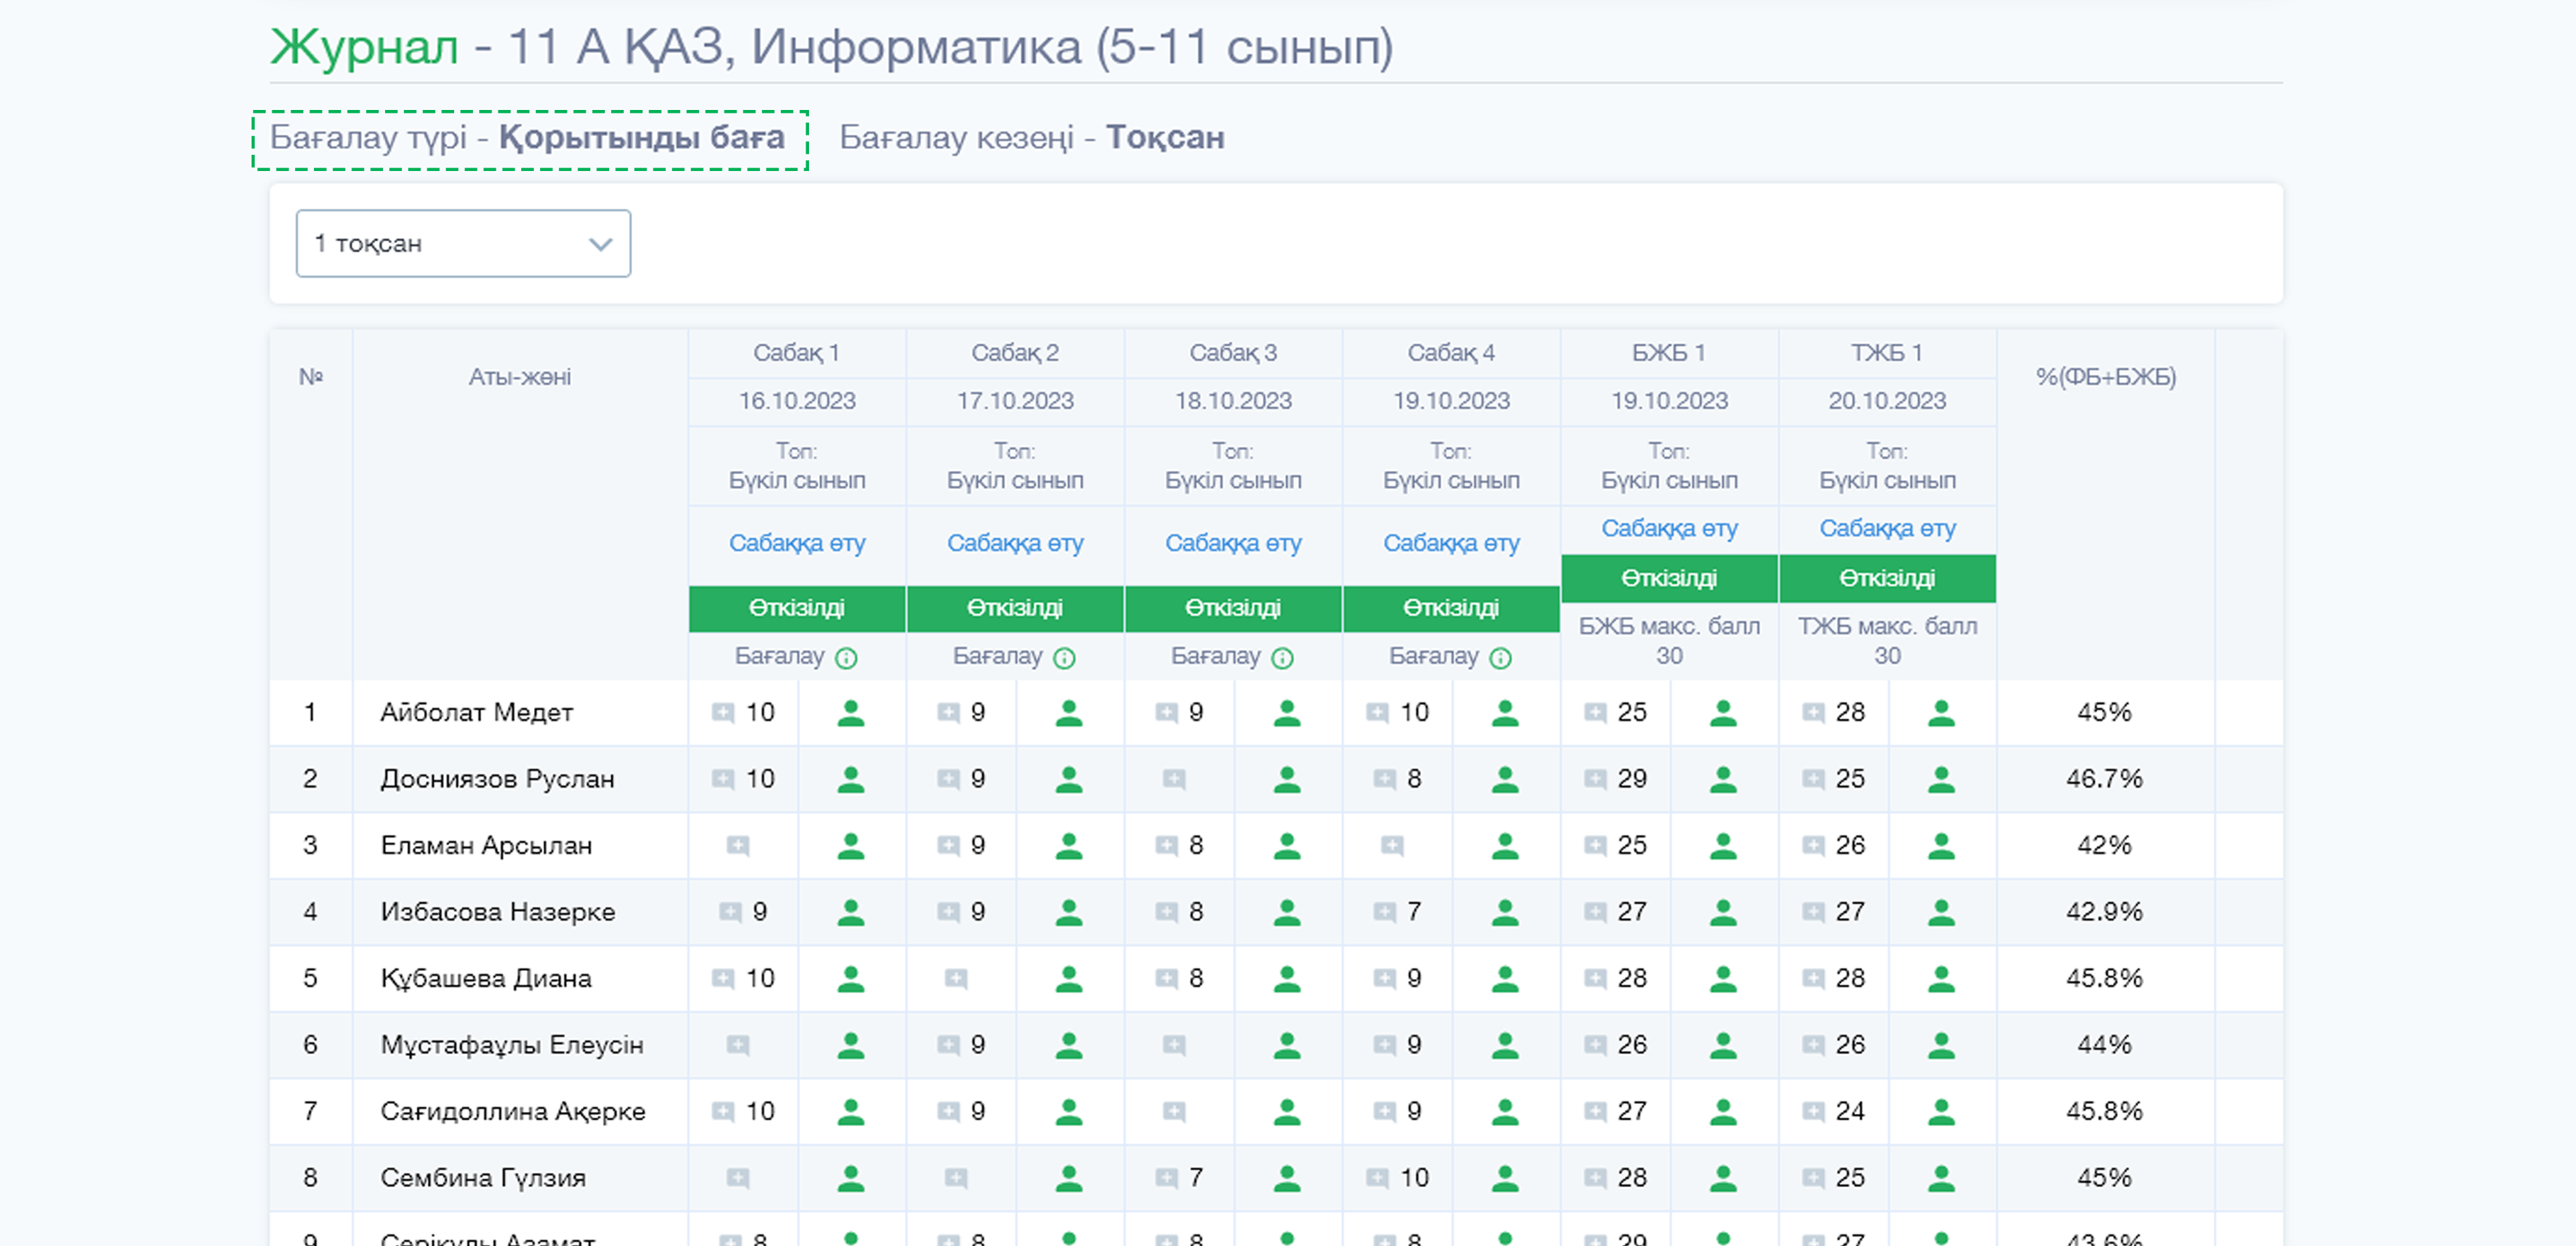This screenshot has width=2576, height=1246.
Task: Click Сабаққа өту link for БЖБ 1
Action: pos(1669,528)
